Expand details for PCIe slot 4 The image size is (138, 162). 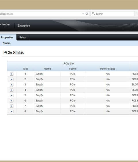click(x=11, y=90)
